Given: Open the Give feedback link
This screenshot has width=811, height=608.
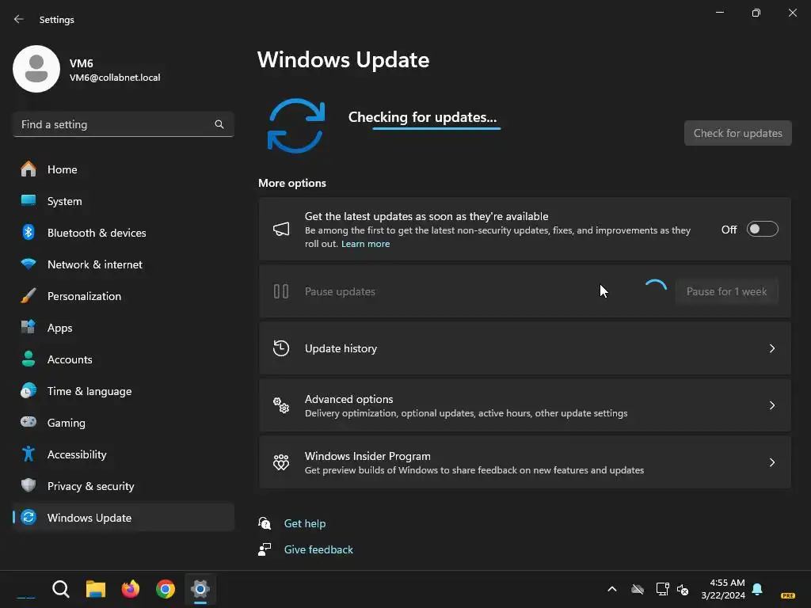Looking at the screenshot, I should pos(318,549).
